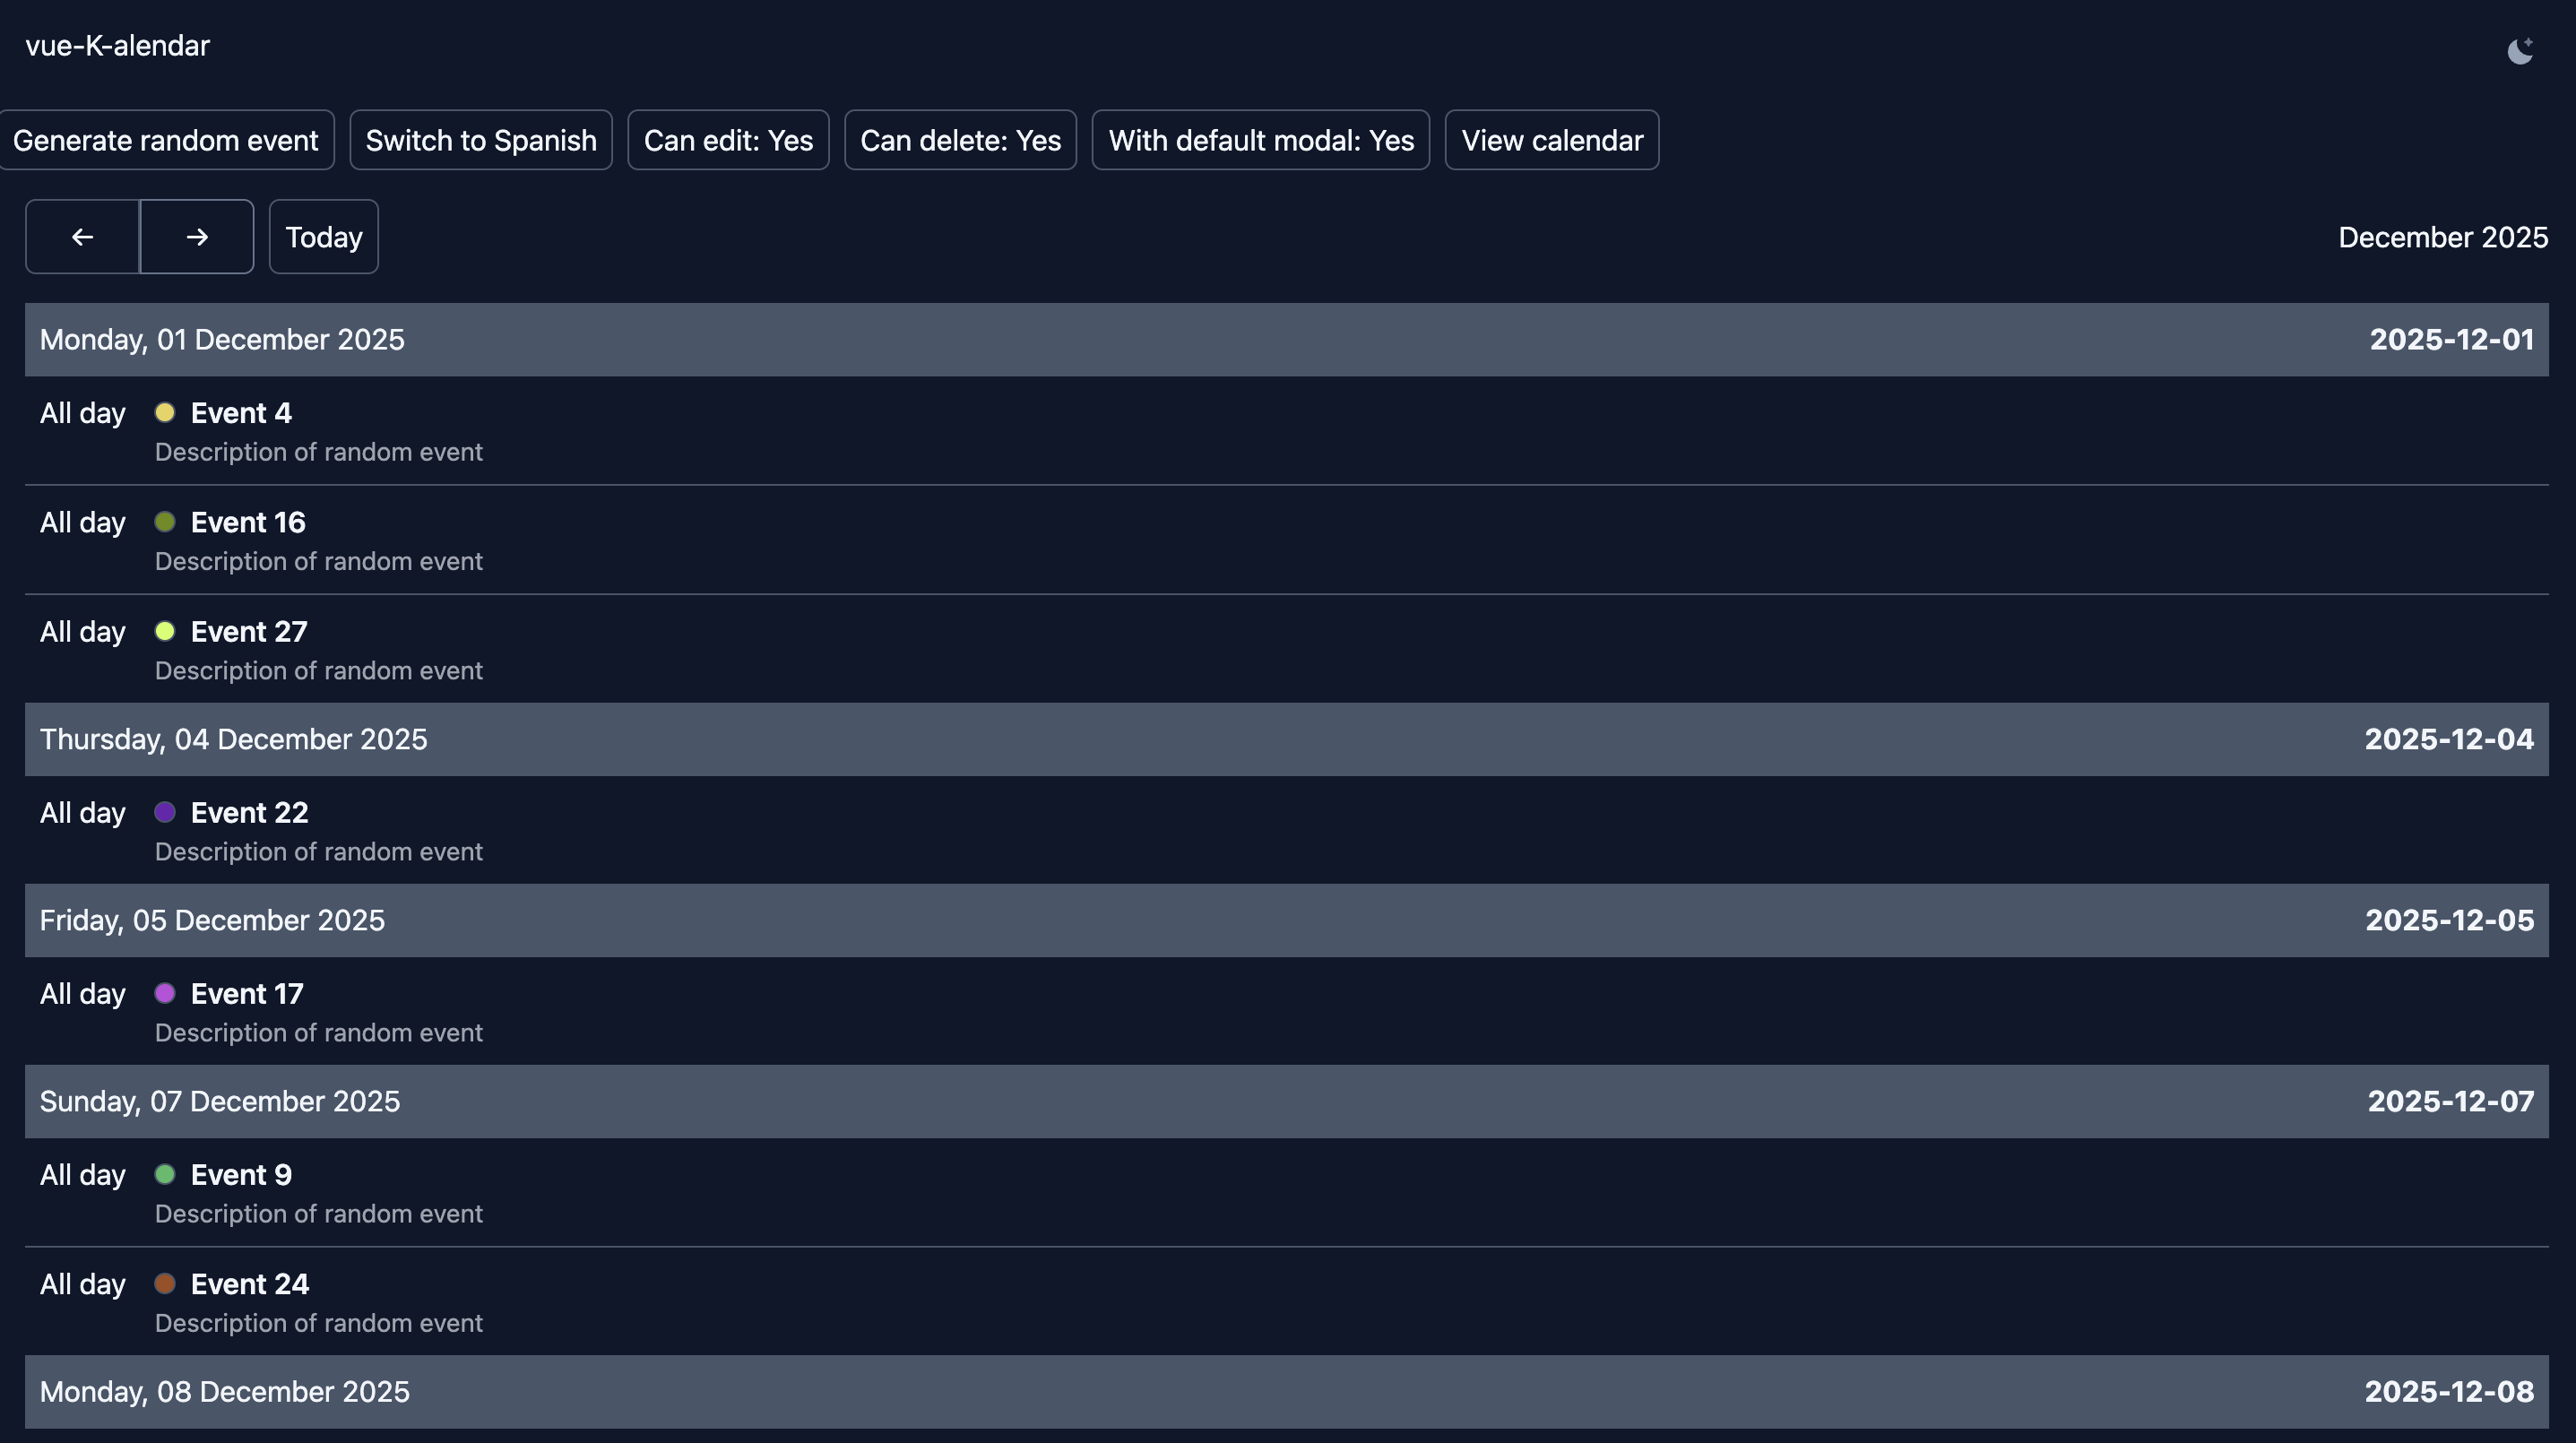Click green dot beside Event 9
This screenshot has height=1443, width=2576.
(165, 1174)
